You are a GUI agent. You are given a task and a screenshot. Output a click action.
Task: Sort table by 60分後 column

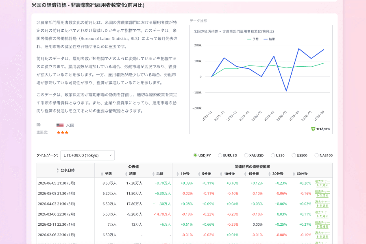pyautogui.click(x=300, y=174)
